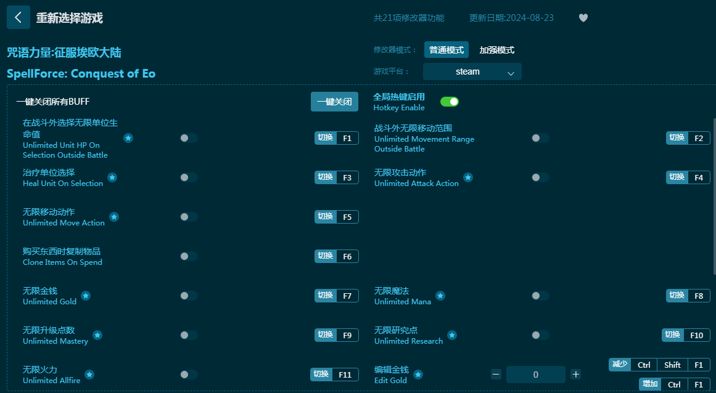Click the heart favorite icon
716x393 pixels.
point(583,18)
